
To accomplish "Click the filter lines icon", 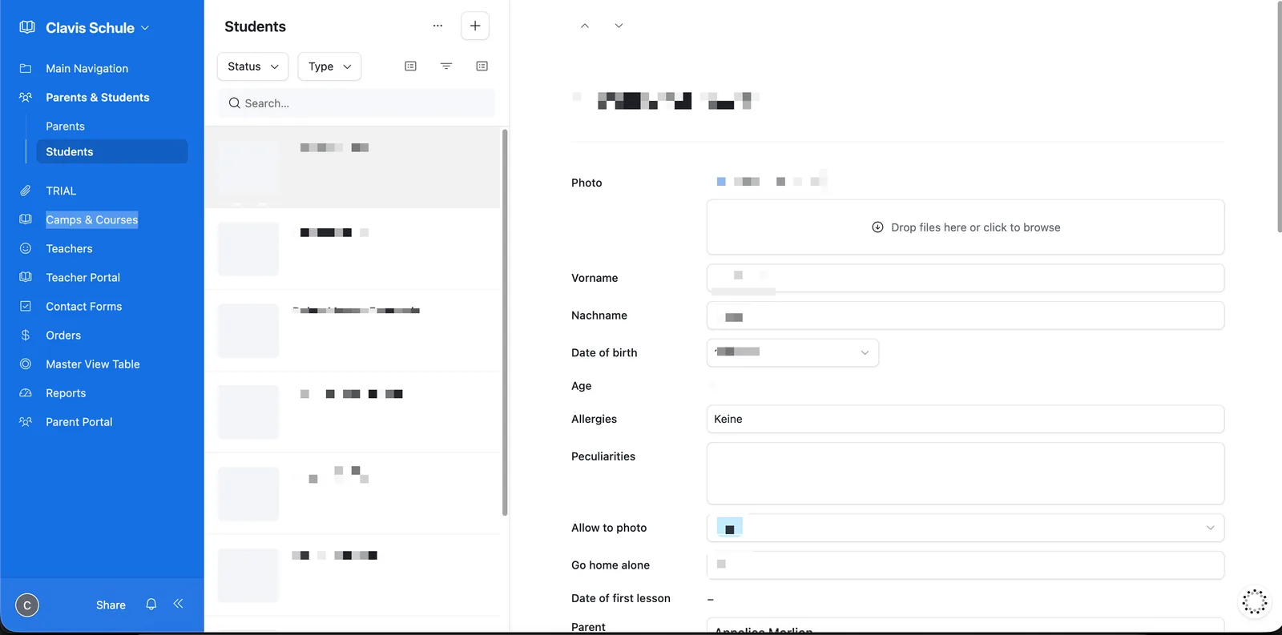I will [446, 66].
